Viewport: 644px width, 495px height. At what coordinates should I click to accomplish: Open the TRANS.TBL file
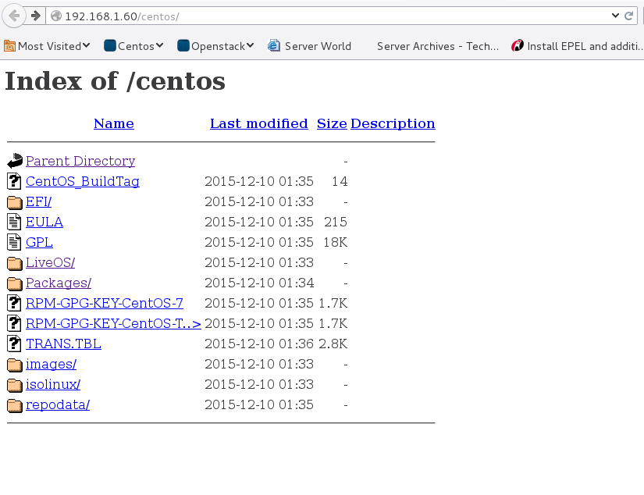[x=64, y=344]
